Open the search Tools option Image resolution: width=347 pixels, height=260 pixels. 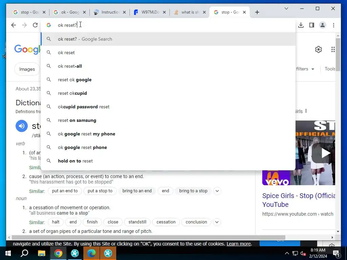[x=330, y=69]
